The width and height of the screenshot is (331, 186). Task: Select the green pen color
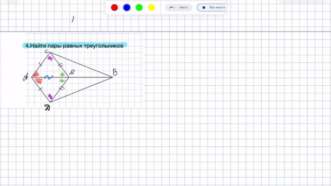coord(139,8)
